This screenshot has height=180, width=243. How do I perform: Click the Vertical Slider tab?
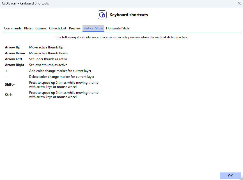click(x=93, y=28)
